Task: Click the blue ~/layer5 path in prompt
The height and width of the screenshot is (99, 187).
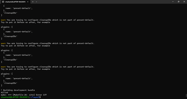Action: pos(35,97)
